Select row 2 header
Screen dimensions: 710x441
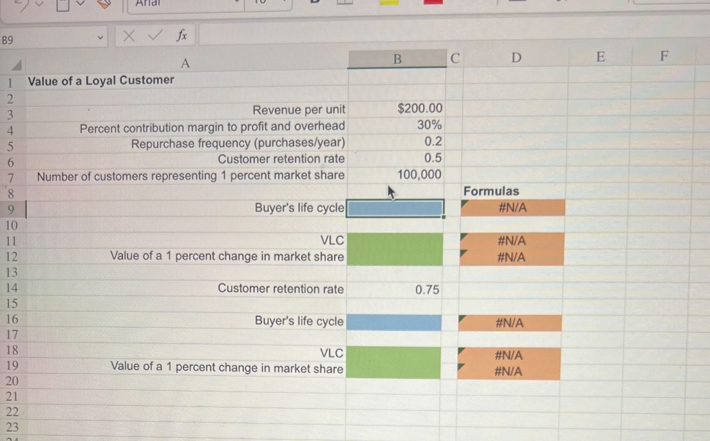pos(10,98)
